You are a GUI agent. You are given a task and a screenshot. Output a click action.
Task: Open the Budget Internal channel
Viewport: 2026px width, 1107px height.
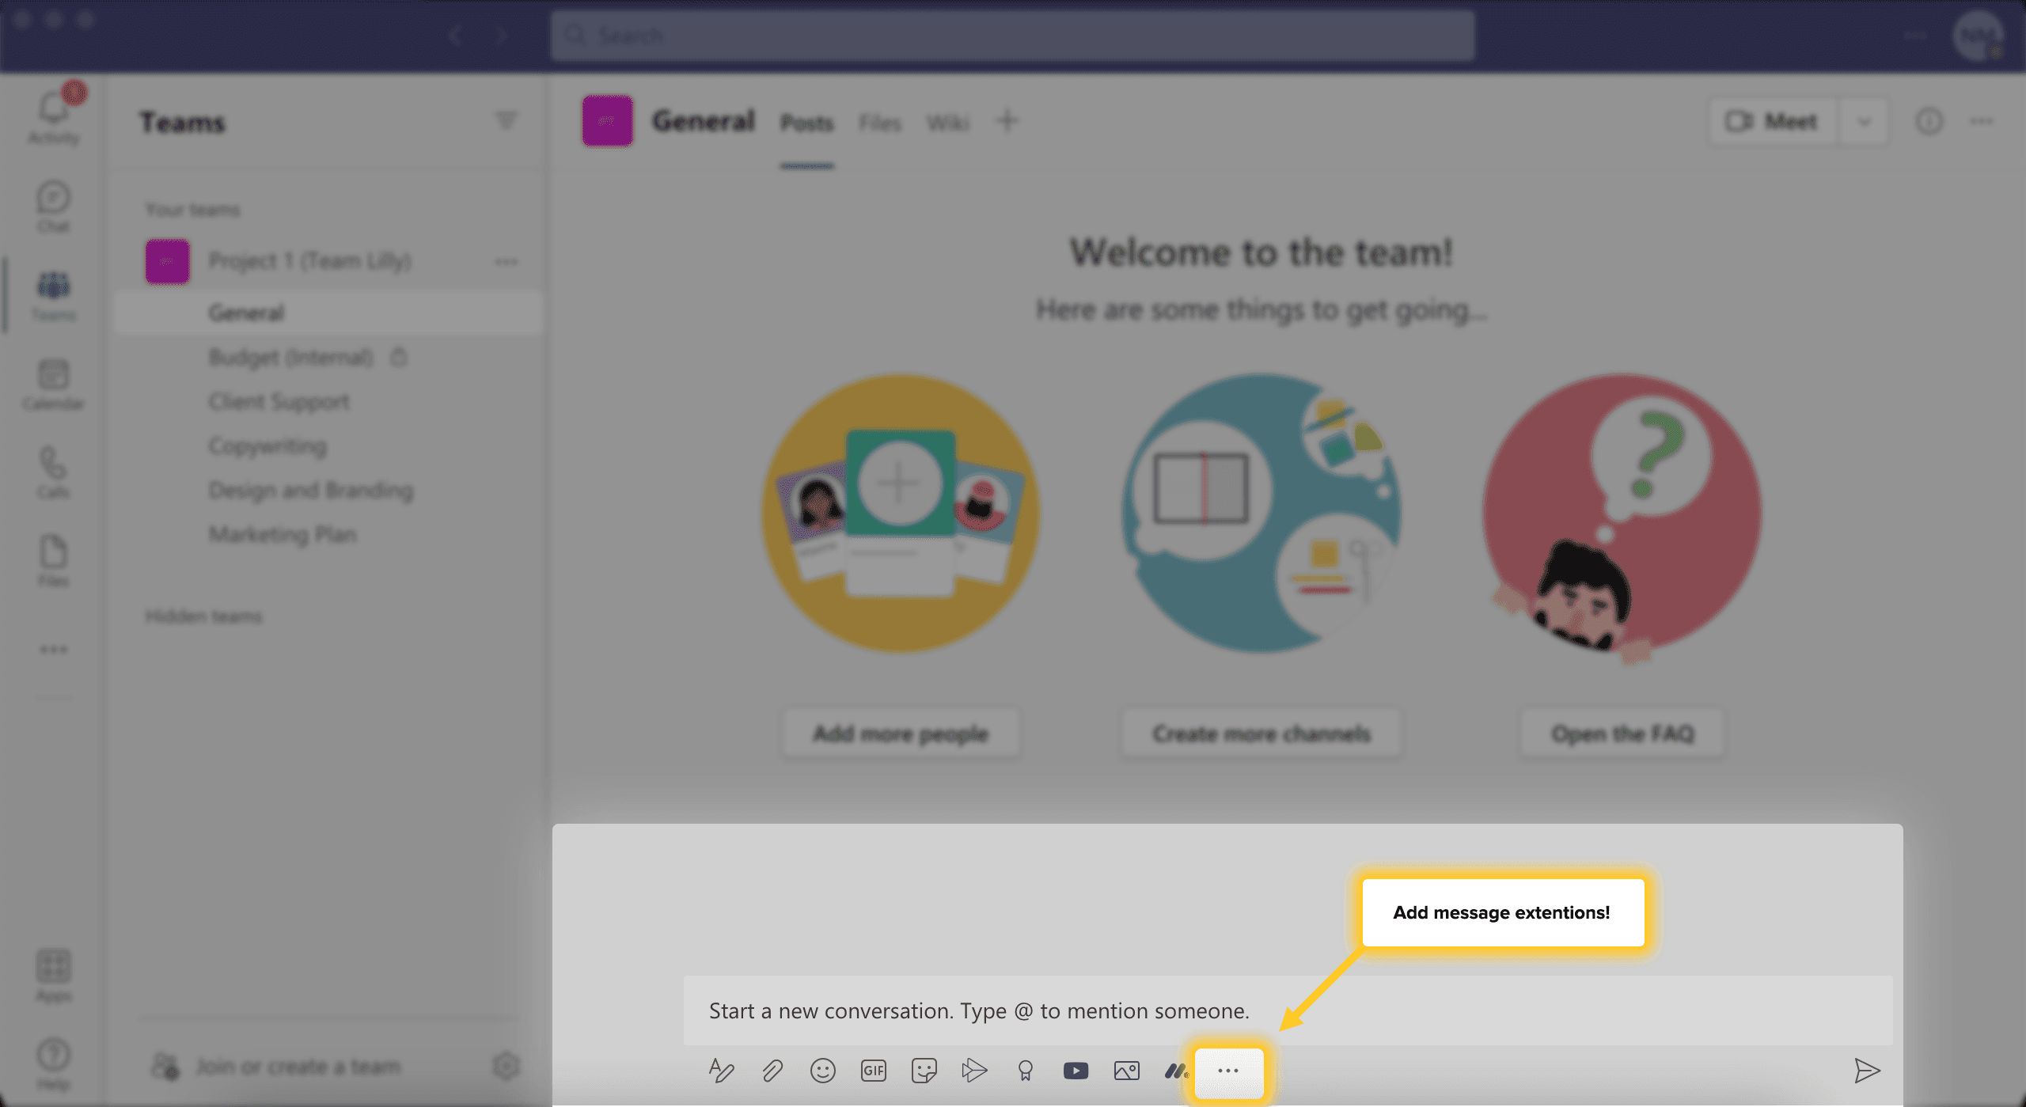click(292, 356)
